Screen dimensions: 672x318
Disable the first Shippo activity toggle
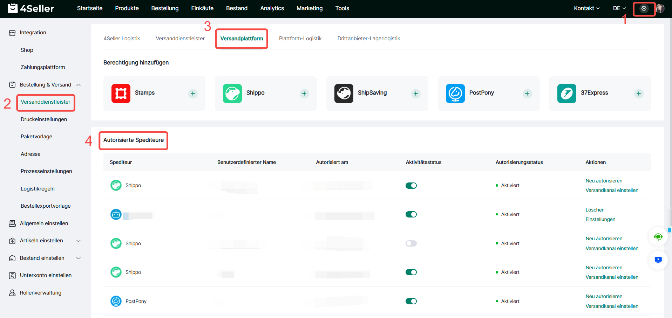411,186
